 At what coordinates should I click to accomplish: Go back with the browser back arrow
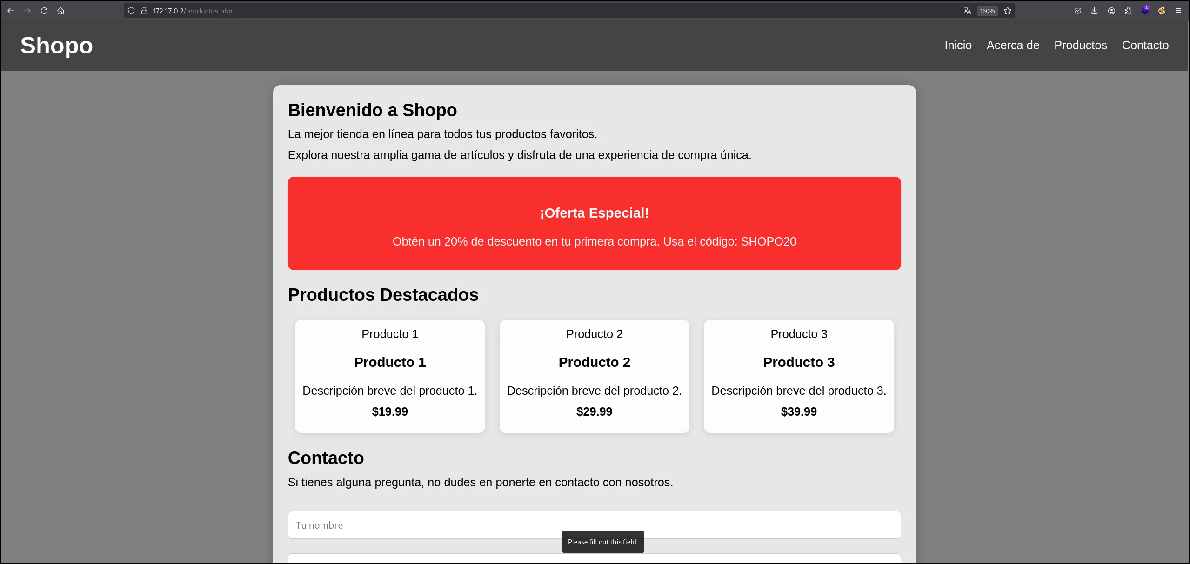point(11,11)
